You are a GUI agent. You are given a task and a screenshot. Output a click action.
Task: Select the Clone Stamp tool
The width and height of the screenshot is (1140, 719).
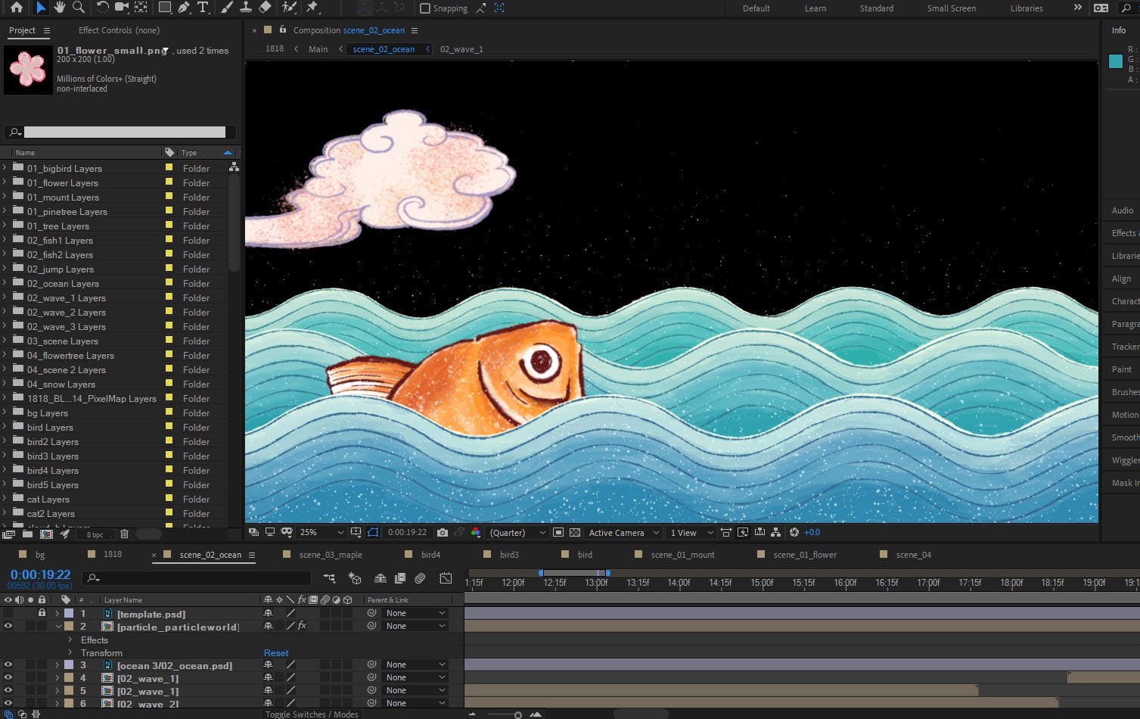coord(246,8)
